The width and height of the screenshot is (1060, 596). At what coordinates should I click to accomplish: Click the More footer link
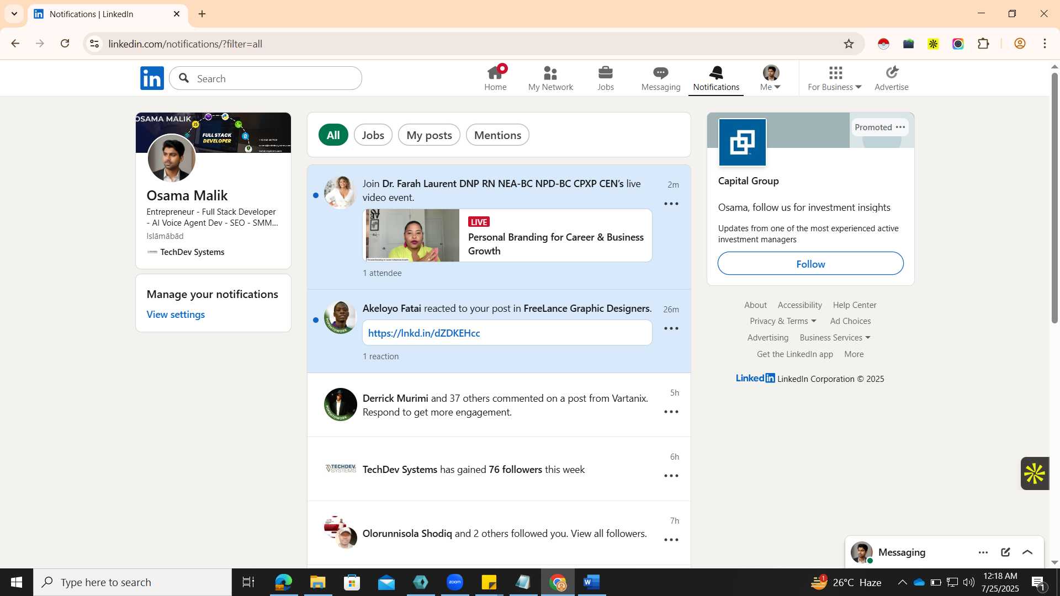point(854,354)
